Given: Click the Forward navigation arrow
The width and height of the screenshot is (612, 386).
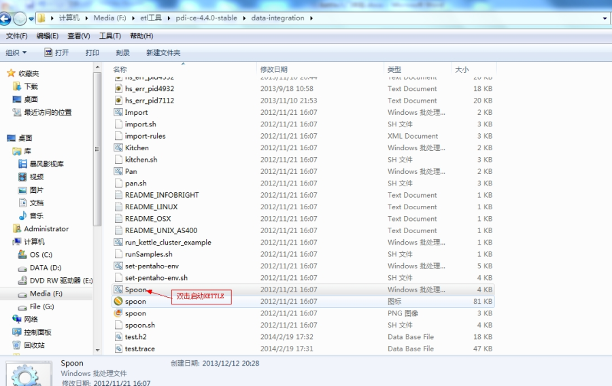Looking at the screenshot, I should (20, 18).
